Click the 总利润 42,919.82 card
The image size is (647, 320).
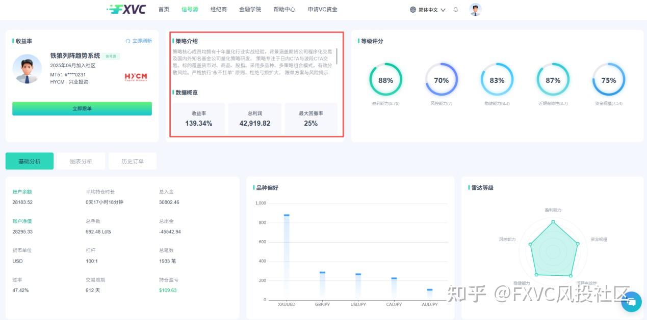pos(255,119)
